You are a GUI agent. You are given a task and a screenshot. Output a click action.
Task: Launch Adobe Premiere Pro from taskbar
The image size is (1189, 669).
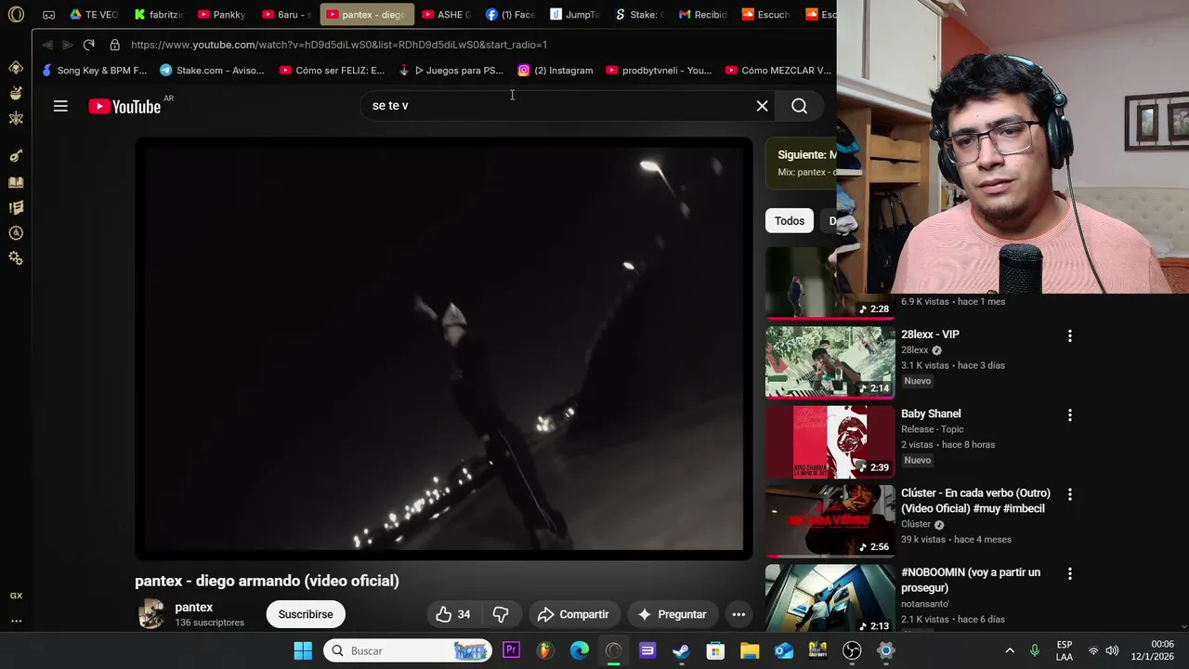pyautogui.click(x=511, y=650)
